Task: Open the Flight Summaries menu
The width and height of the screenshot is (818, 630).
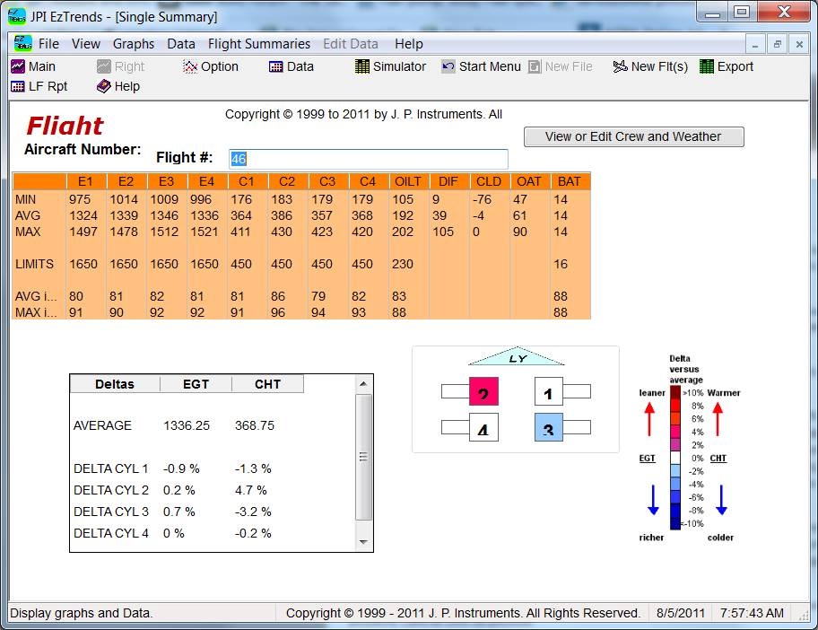Action: (x=259, y=43)
